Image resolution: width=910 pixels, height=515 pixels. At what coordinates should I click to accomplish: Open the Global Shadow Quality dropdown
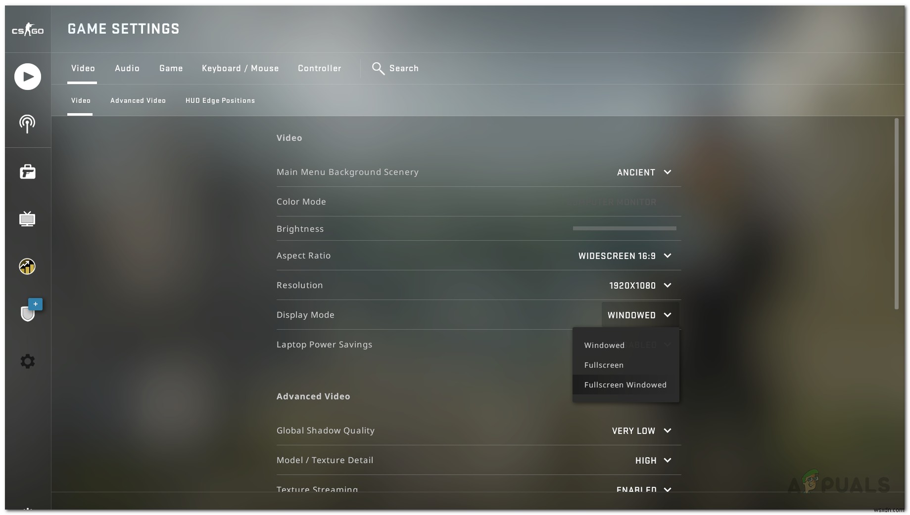[x=642, y=431]
